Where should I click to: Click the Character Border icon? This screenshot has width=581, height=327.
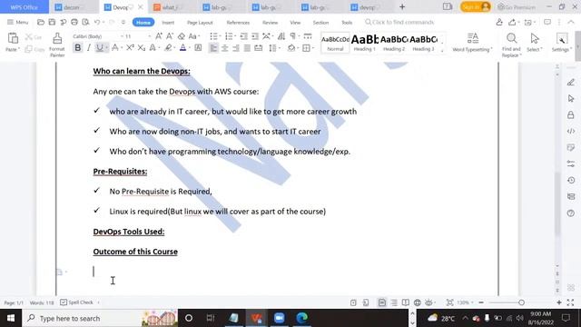click(x=198, y=47)
